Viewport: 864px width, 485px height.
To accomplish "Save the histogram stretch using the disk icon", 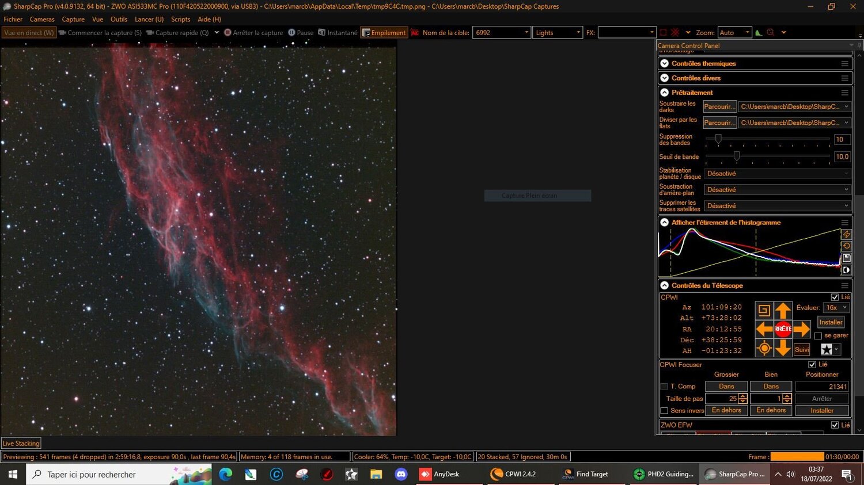I will coord(846,258).
